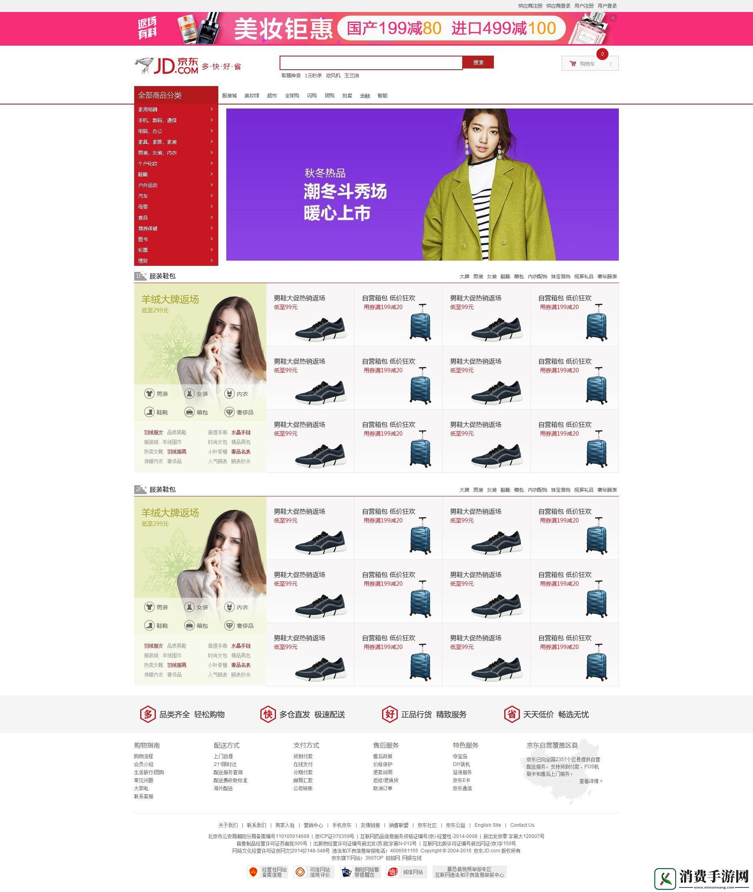Viewport: 753px width, 892px height.
Task: Click the JD.com dog logo
Action: pos(144,65)
